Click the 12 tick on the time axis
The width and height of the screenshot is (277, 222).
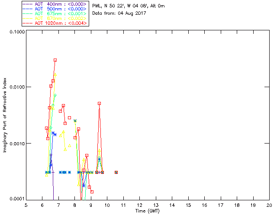pyautogui.click(x=139, y=205)
